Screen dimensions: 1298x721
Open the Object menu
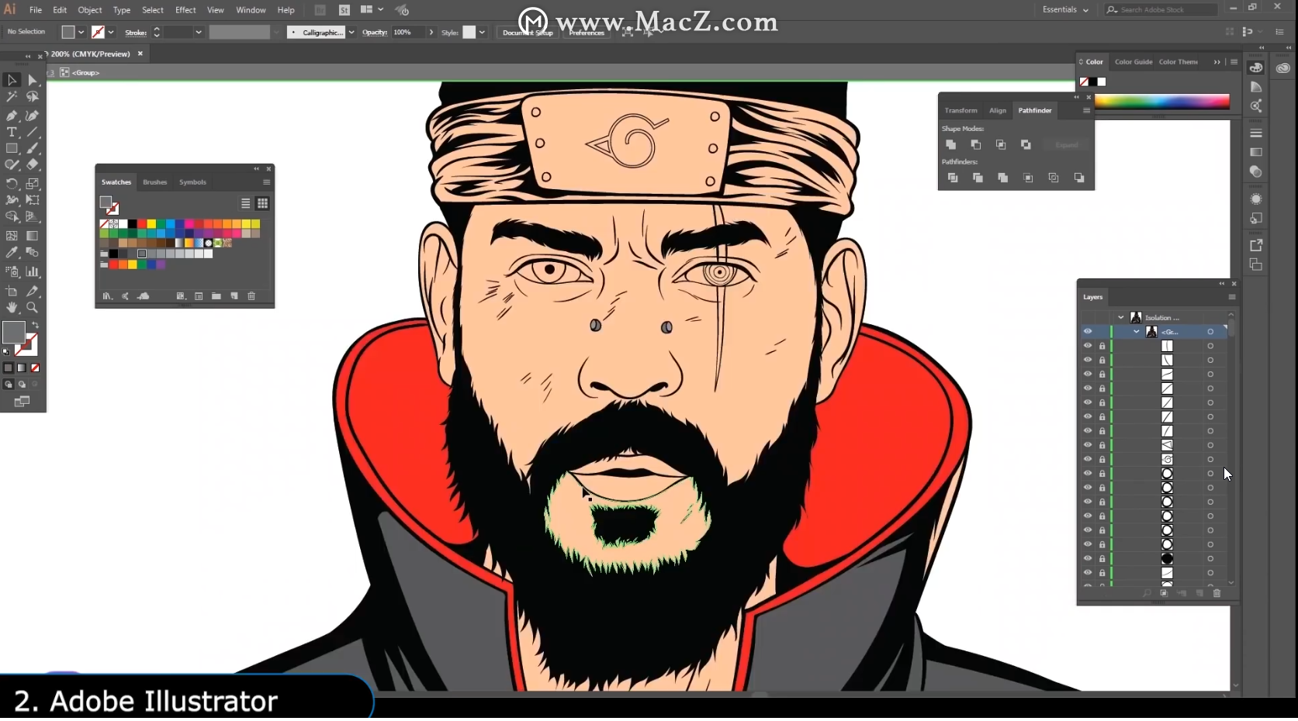tap(90, 10)
